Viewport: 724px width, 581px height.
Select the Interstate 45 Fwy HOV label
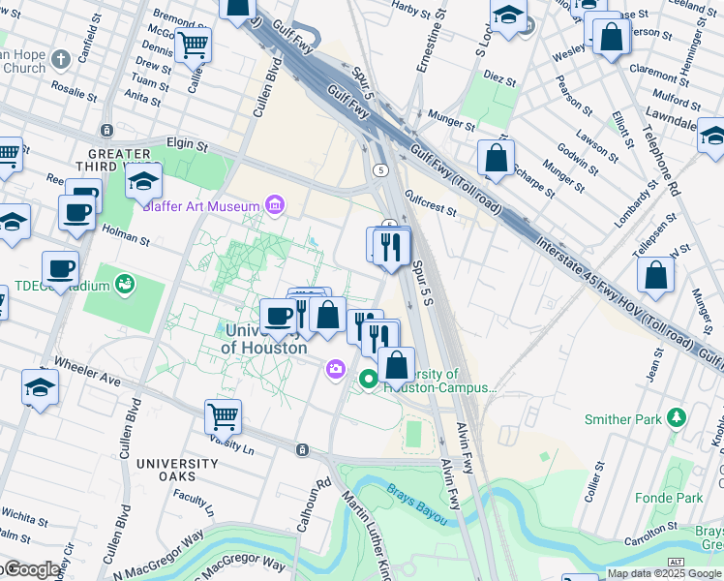click(614, 291)
